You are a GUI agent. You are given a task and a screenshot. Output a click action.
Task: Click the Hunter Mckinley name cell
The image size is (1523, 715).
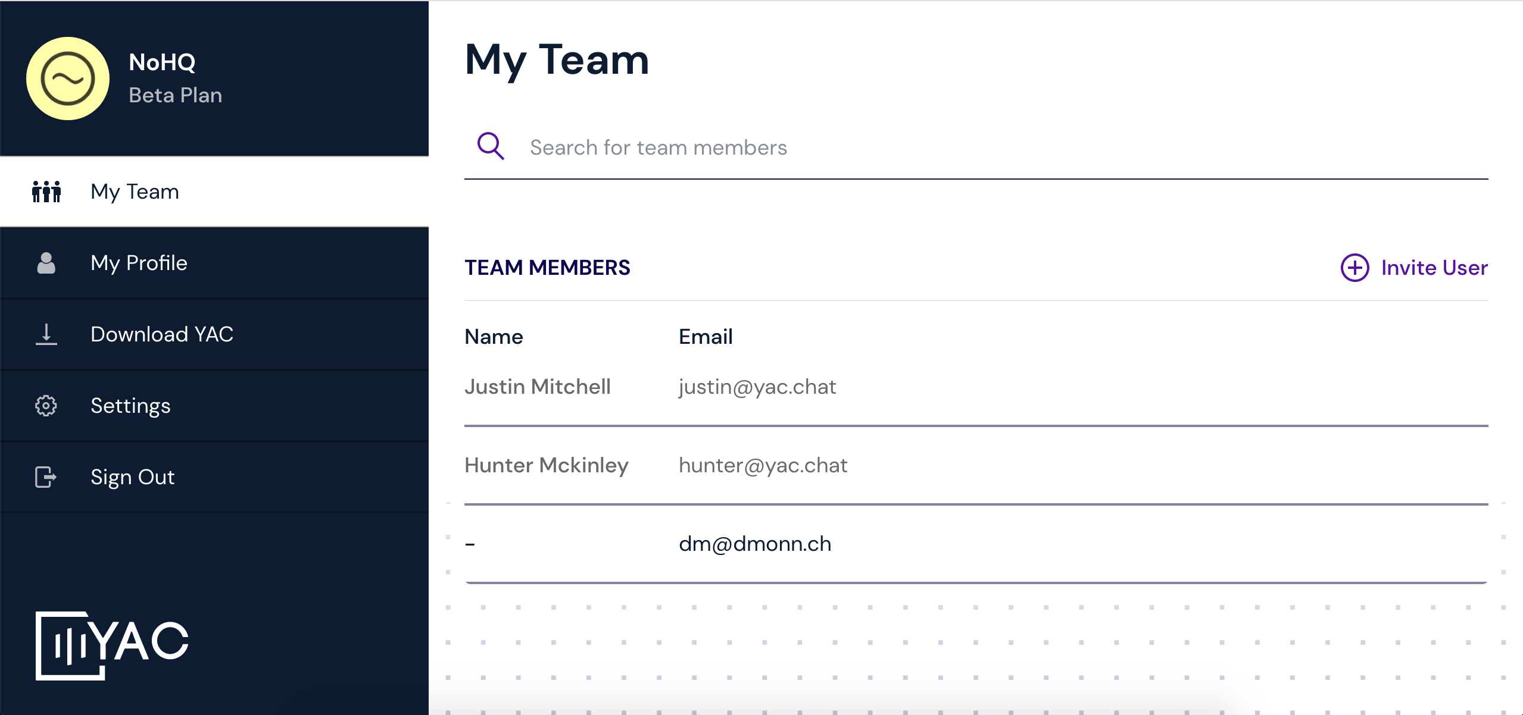click(547, 465)
